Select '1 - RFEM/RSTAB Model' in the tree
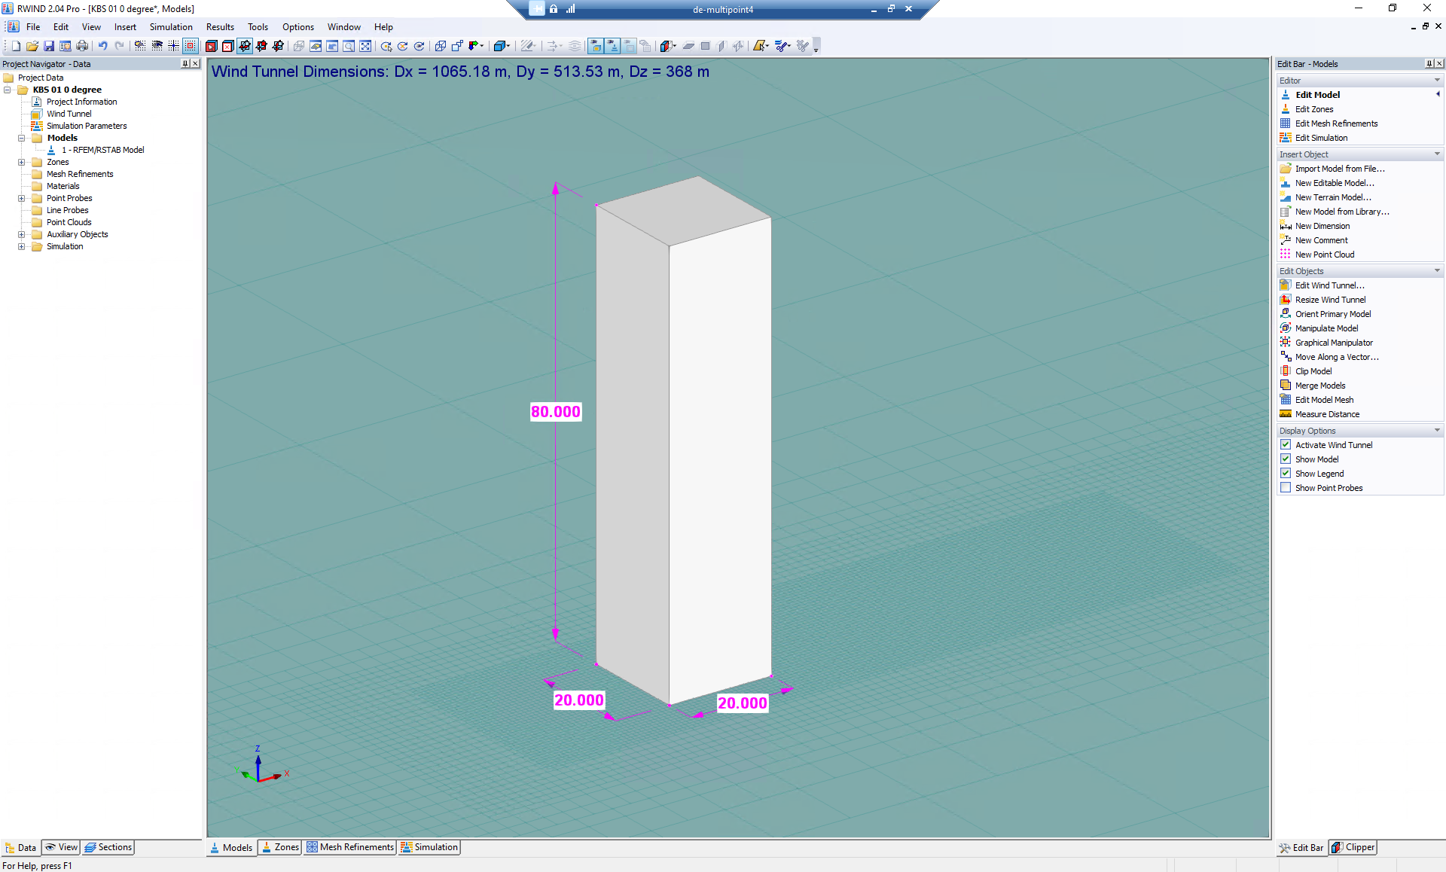Image resolution: width=1446 pixels, height=872 pixels. (x=103, y=150)
